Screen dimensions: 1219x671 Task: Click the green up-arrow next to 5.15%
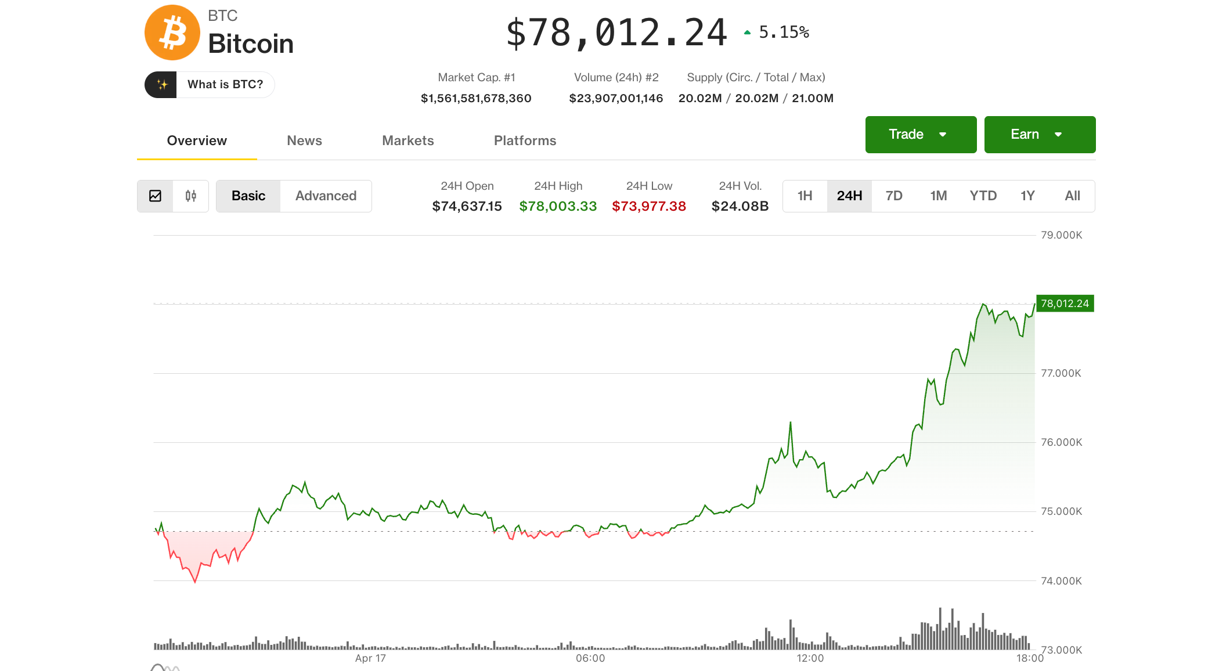(747, 32)
